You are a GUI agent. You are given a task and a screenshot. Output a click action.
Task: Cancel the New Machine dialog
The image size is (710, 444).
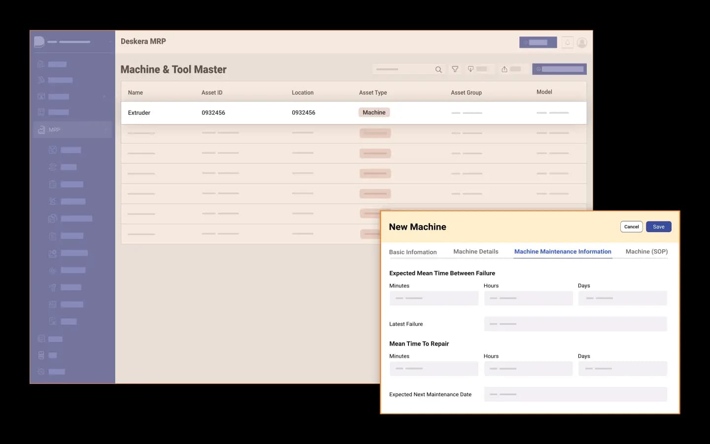(x=631, y=227)
